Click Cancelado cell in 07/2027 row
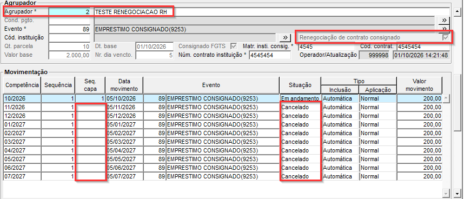The height and width of the screenshot is (199, 464). (300, 176)
